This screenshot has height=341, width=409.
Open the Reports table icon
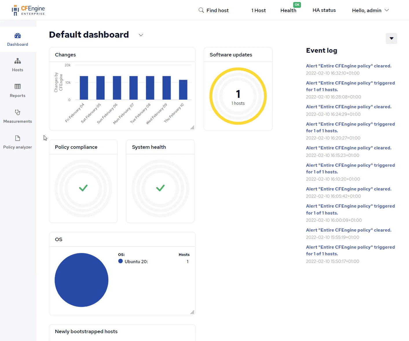pos(18,86)
